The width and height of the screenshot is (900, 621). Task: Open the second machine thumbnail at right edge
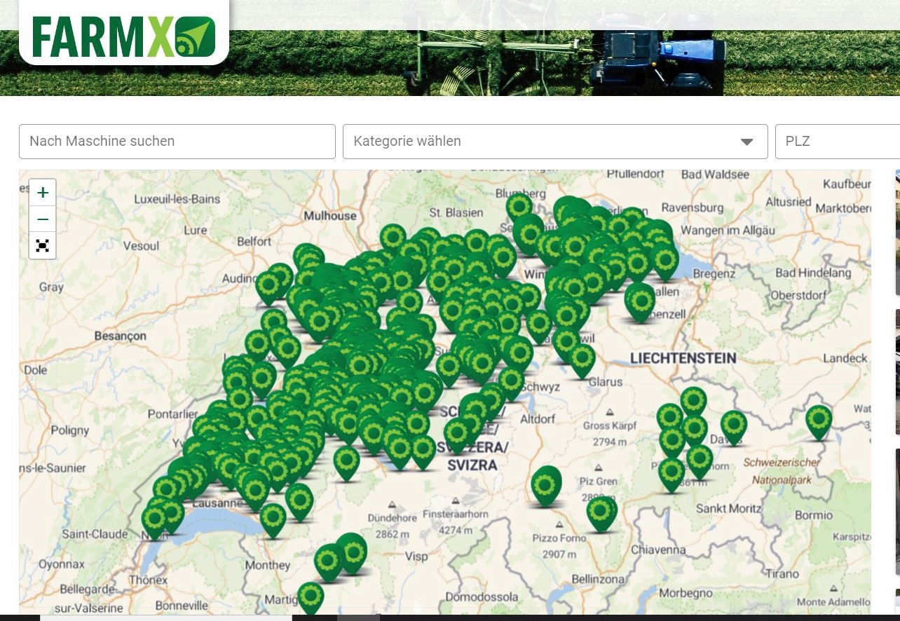897,372
